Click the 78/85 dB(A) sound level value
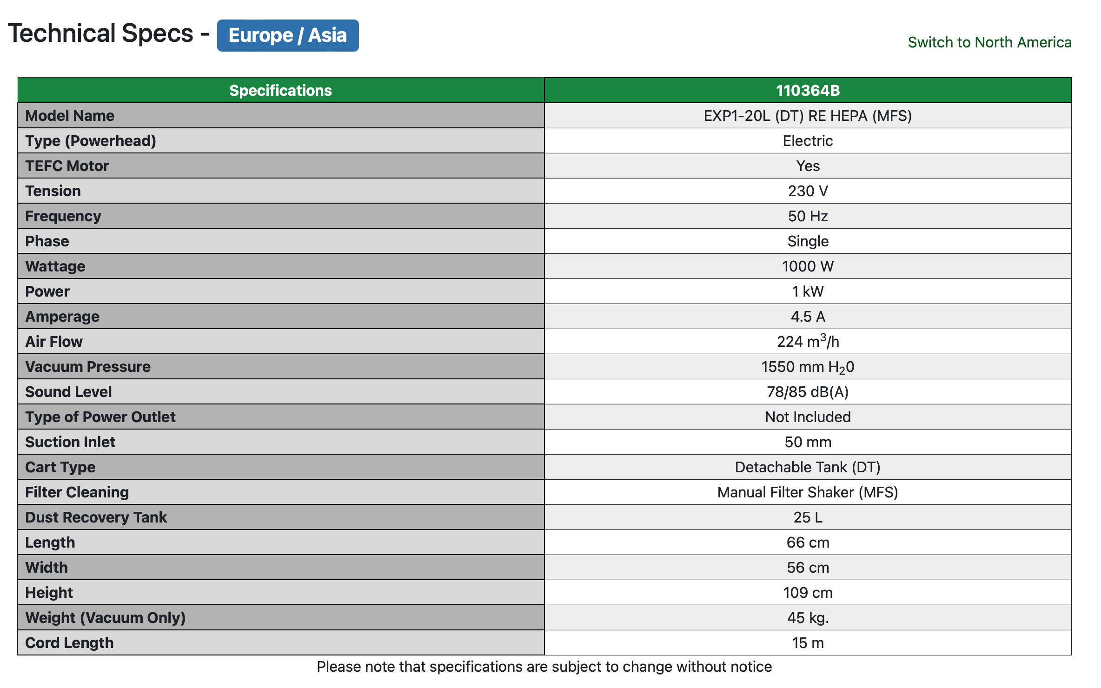The image size is (1101, 688). 808,392
